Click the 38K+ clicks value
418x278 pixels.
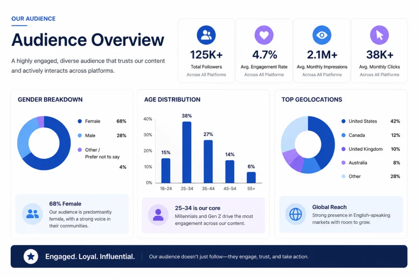coord(380,55)
